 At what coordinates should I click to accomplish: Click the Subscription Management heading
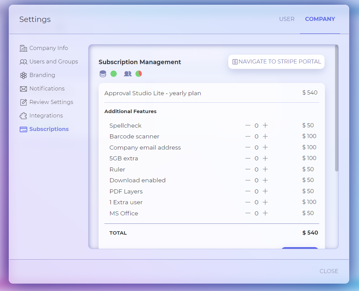[140, 62]
